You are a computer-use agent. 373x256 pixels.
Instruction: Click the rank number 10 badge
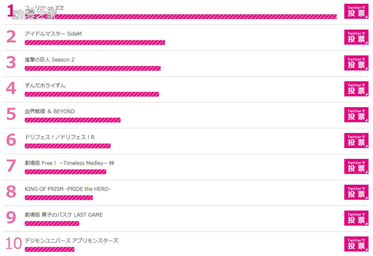[x=13, y=244]
